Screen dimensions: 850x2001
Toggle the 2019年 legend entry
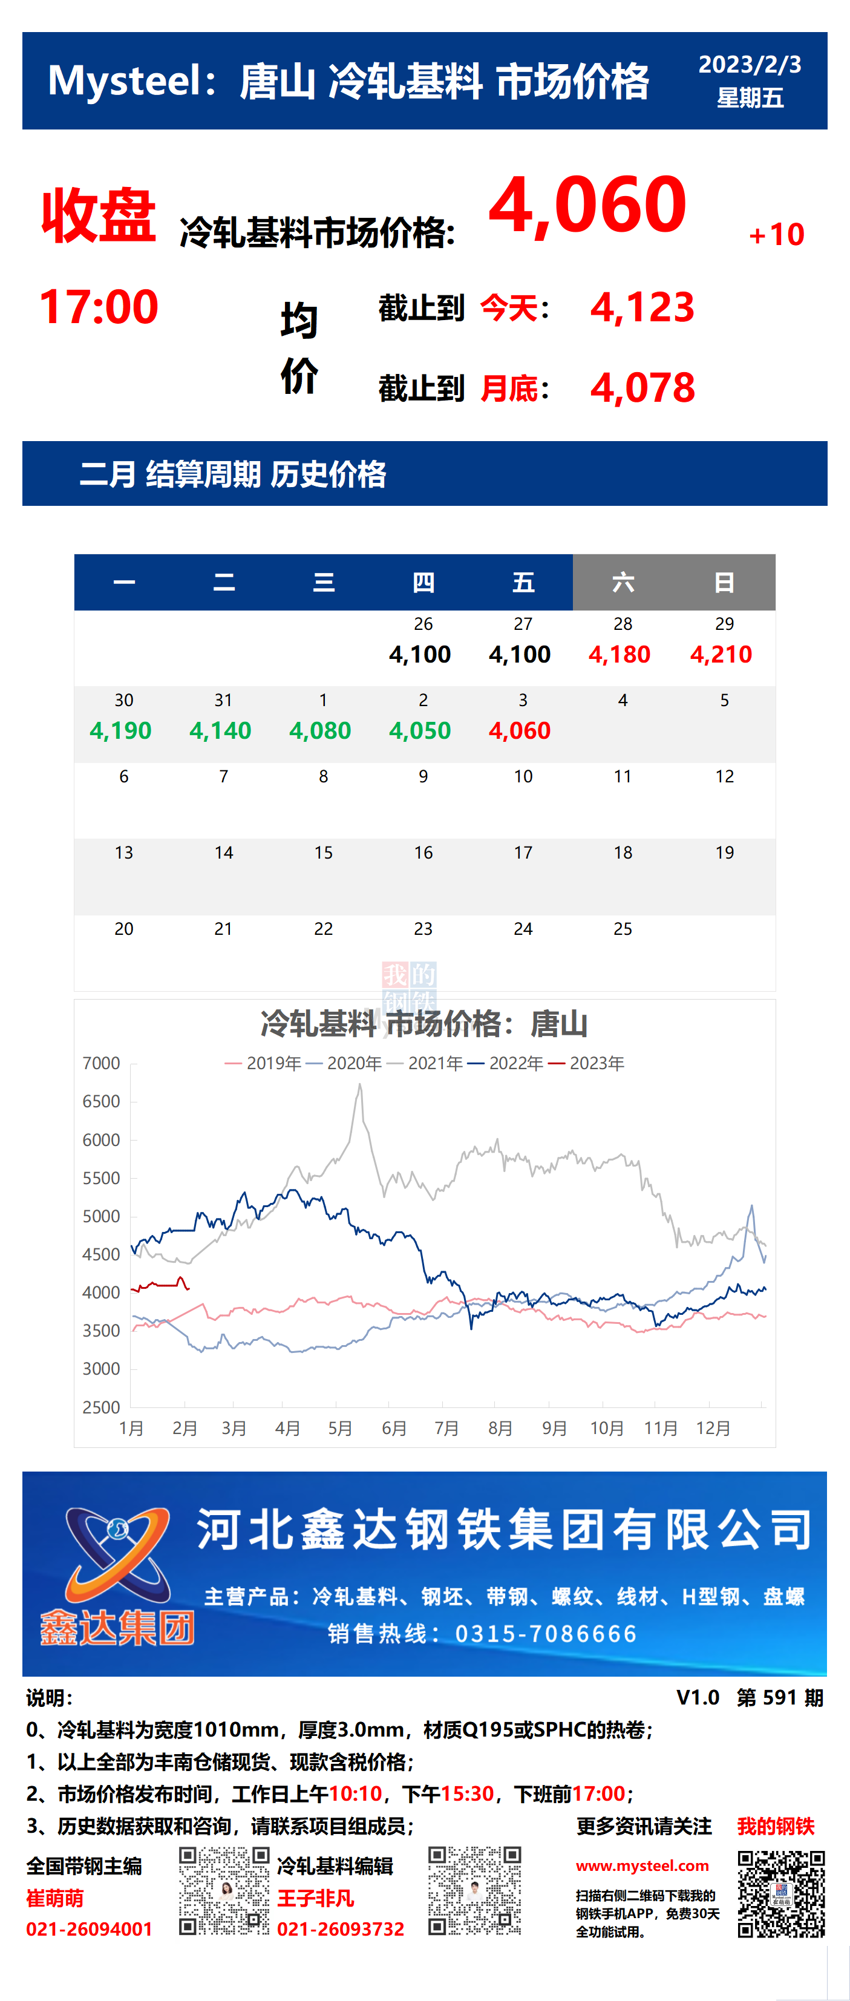263,1063
